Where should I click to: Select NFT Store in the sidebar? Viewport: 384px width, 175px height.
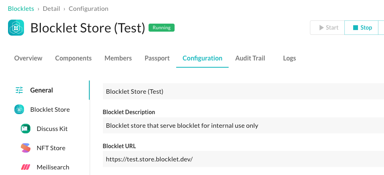(x=51, y=148)
